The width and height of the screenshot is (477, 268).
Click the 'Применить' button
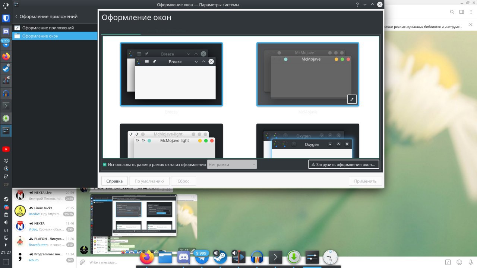366,181
